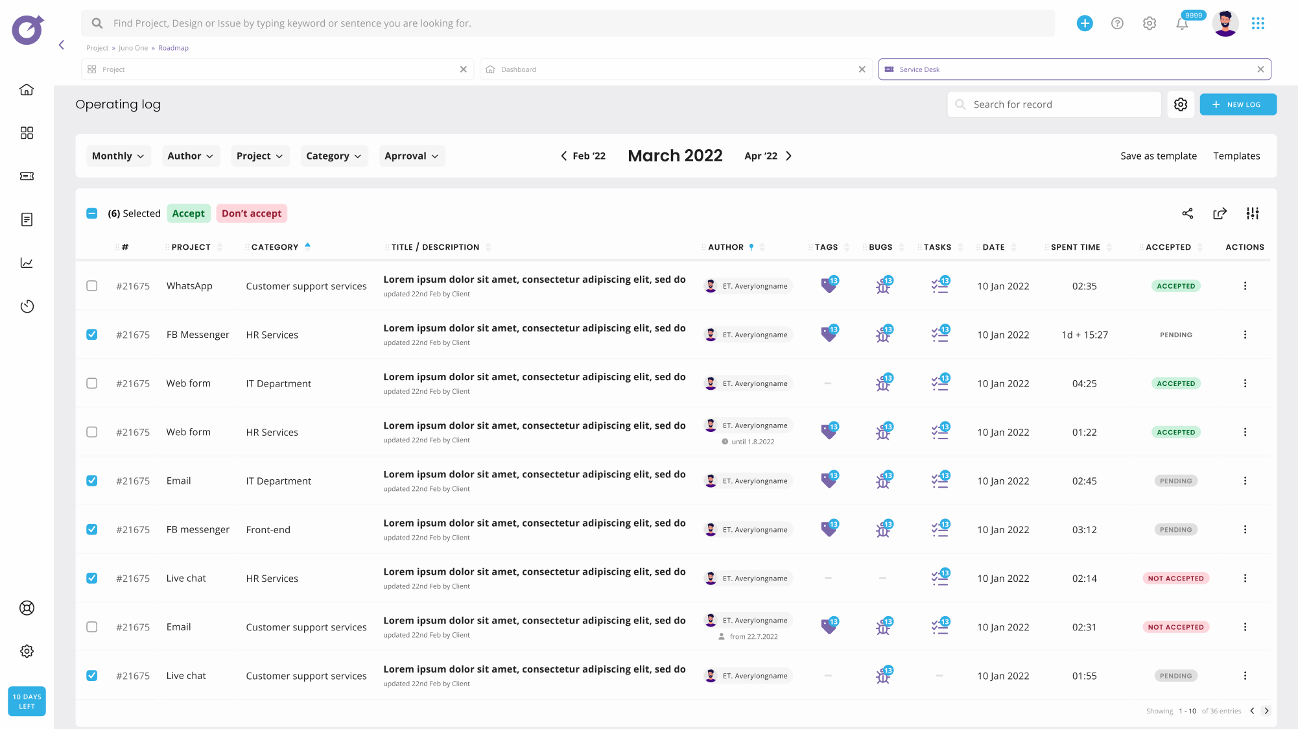Collapse sidebar with back chevron
The width and height of the screenshot is (1298, 729).
pyautogui.click(x=62, y=45)
